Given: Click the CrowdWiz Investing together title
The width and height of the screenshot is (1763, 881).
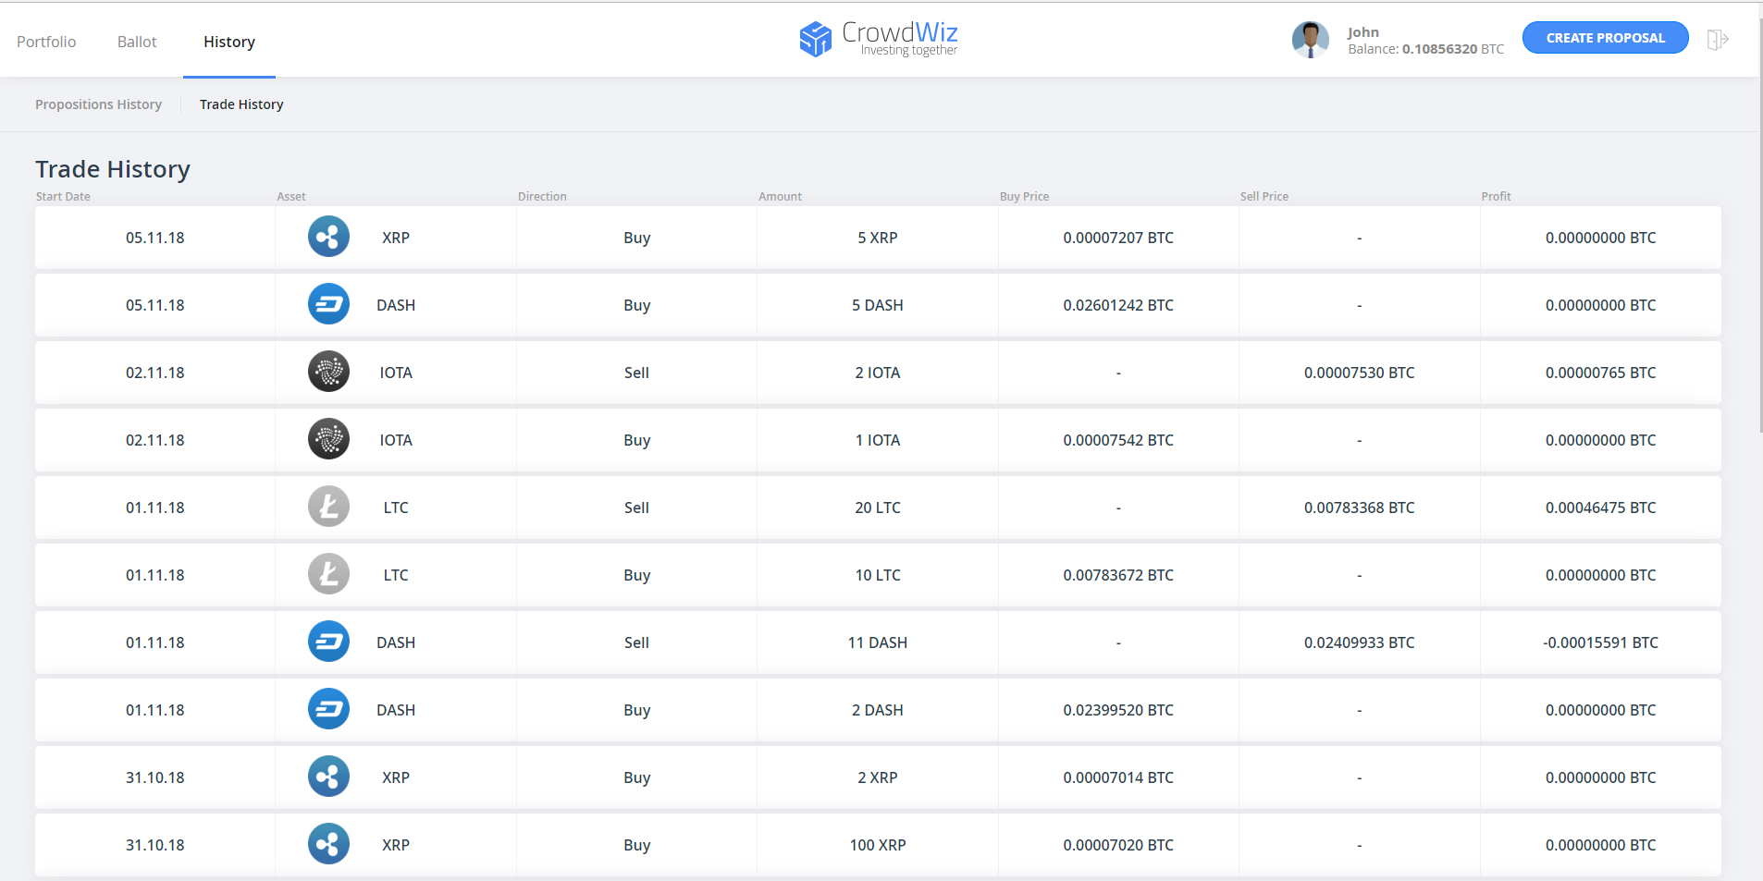Looking at the screenshot, I should (x=899, y=39).
